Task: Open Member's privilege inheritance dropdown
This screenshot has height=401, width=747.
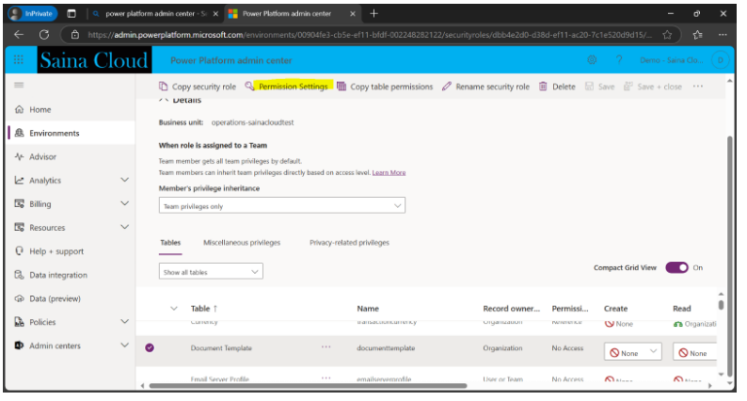Action: coord(282,205)
